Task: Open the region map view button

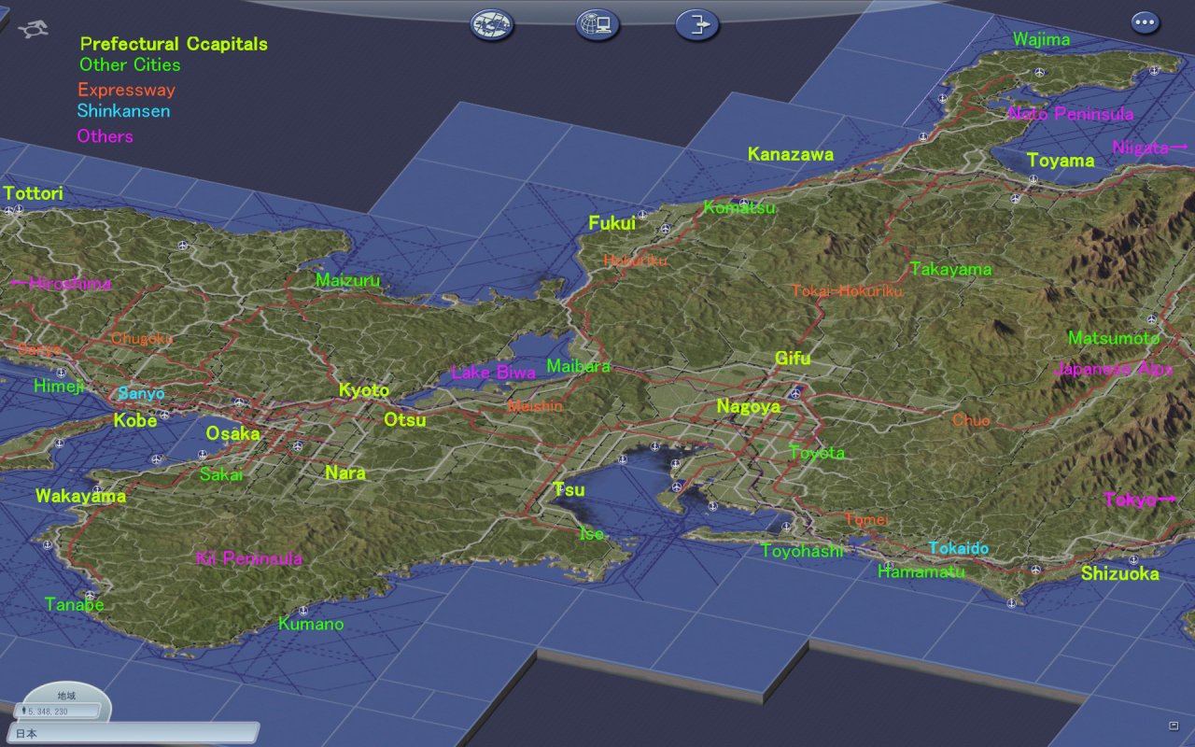Action: [492, 24]
